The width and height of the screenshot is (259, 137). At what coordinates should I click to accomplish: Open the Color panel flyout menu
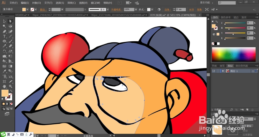click(x=256, y=17)
